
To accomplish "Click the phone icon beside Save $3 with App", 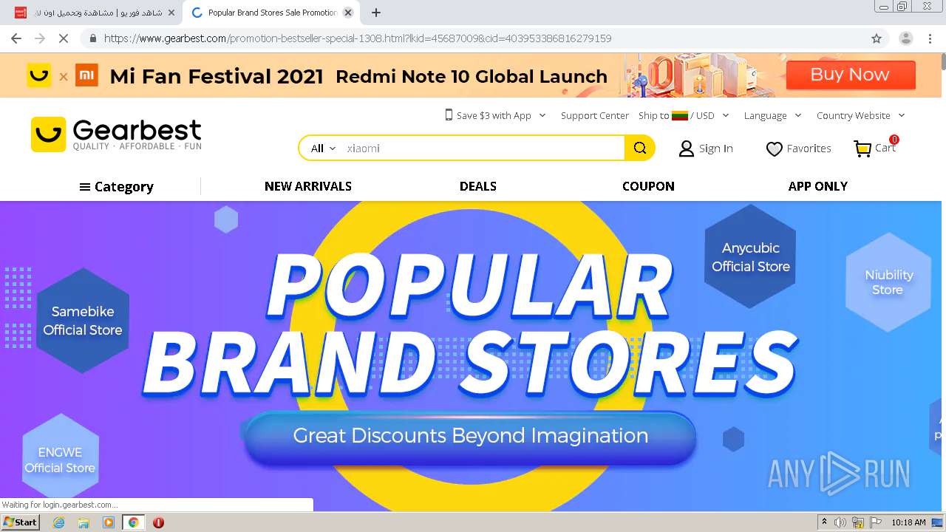I will (x=449, y=115).
